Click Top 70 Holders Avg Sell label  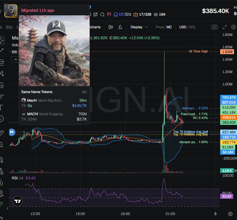(x=190, y=132)
